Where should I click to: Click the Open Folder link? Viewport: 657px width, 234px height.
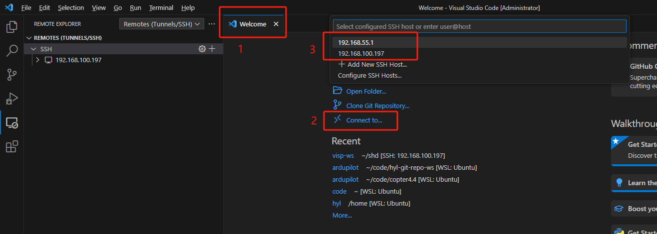click(x=366, y=91)
